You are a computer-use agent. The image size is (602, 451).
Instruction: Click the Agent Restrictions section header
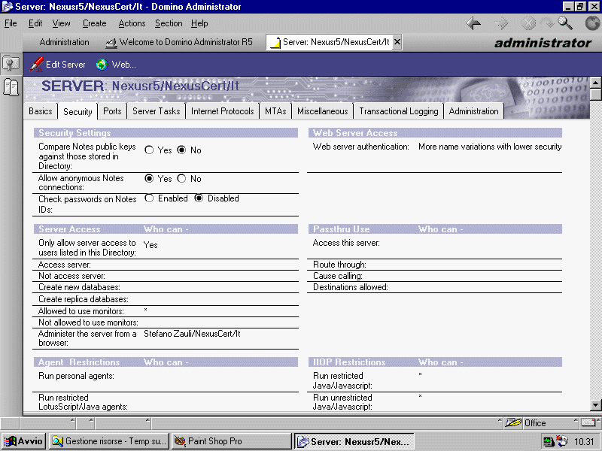tap(166, 362)
